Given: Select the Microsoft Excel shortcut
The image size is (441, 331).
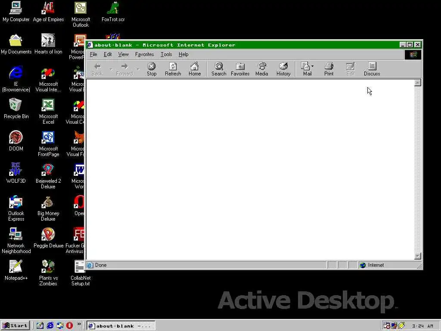Looking at the screenshot, I should (x=48, y=112).
